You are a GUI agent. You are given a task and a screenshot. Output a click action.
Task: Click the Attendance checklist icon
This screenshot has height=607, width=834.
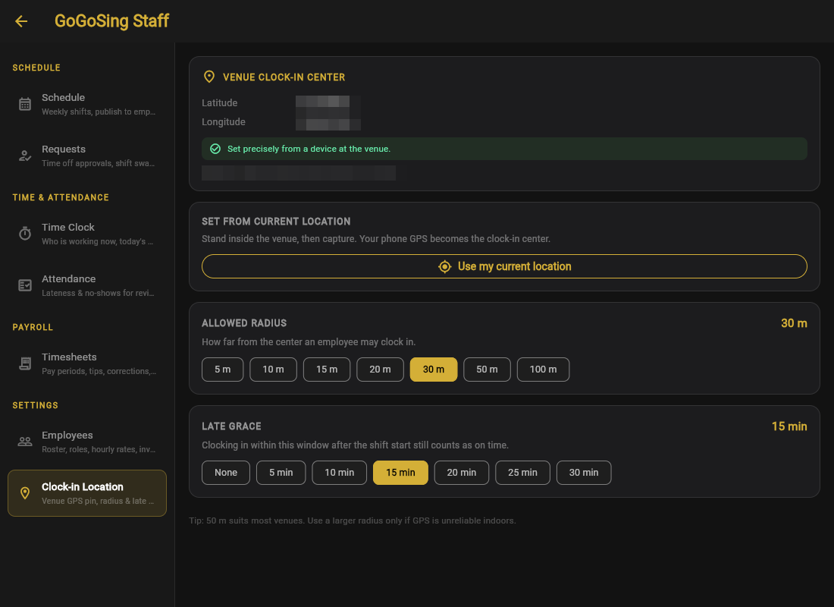(x=25, y=285)
